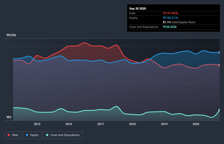
Task: Click the ₩0 y-axis label
Action: pyautogui.click(x=9, y=117)
